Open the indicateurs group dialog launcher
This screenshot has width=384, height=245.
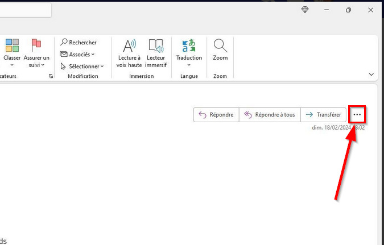(x=51, y=76)
